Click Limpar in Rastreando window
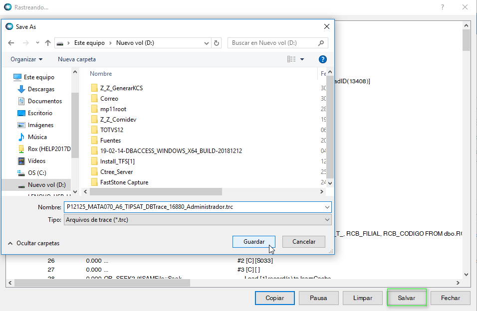Screen dimensions: 477x311 coord(363,298)
